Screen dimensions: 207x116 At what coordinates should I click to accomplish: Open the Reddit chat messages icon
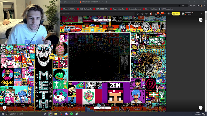[x=156, y=14]
